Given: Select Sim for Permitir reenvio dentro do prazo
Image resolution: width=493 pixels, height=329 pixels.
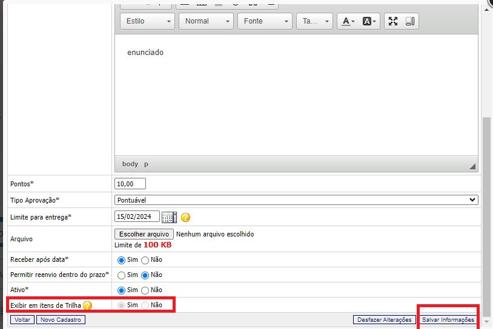Looking at the screenshot, I should [x=121, y=275].
